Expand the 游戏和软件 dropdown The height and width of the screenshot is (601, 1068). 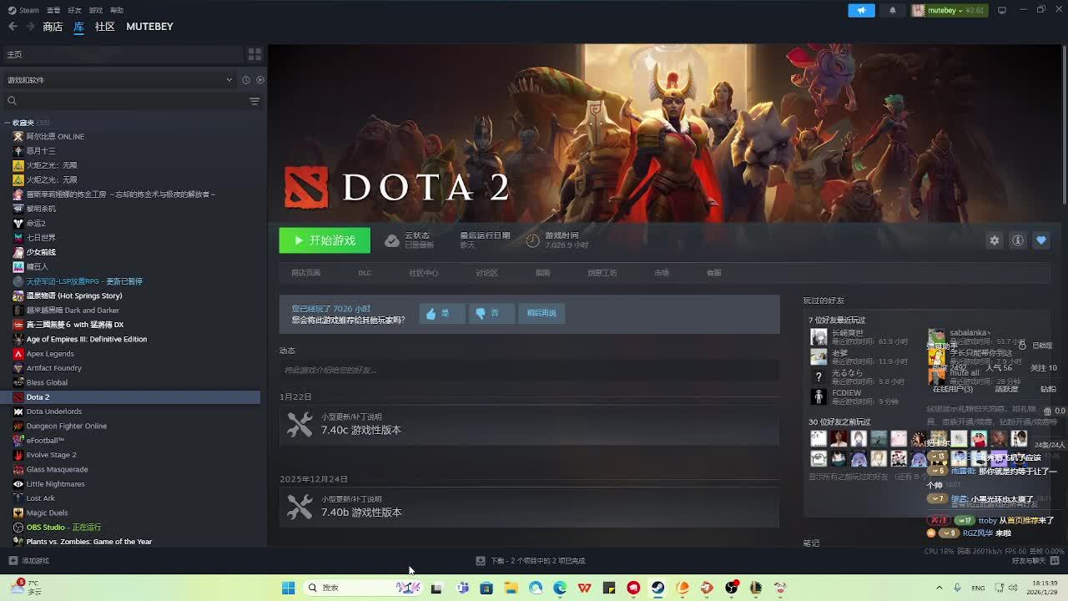click(229, 80)
